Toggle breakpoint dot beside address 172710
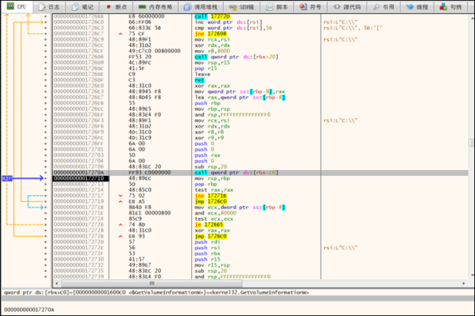Screen dimensions: 475x316 point(45,178)
